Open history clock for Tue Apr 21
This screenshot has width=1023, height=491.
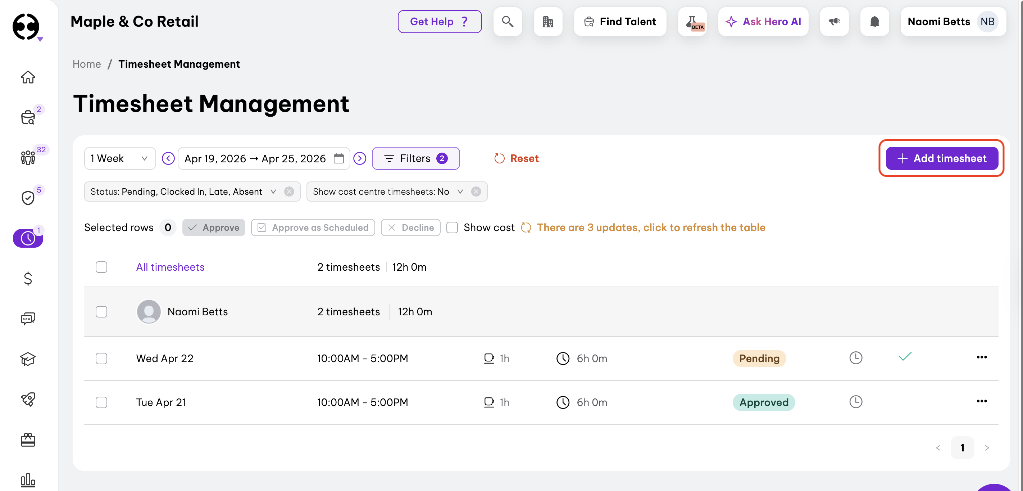click(855, 401)
